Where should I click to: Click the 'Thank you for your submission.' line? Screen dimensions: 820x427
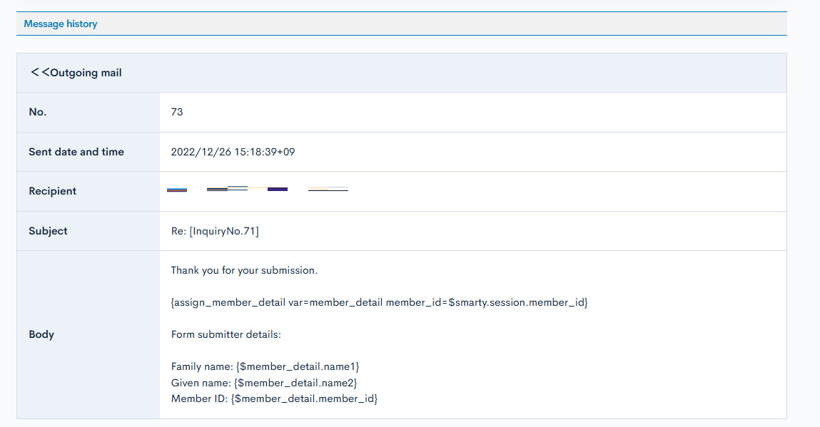click(244, 271)
